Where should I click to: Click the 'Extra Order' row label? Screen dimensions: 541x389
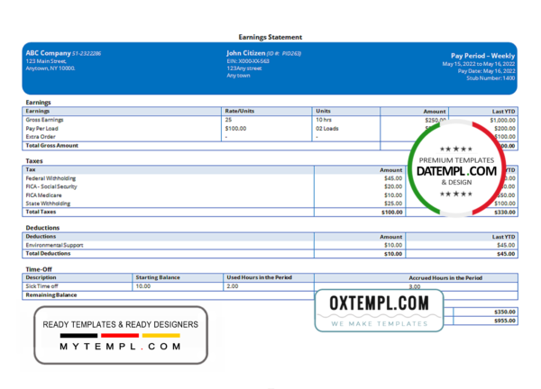pos(41,137)
